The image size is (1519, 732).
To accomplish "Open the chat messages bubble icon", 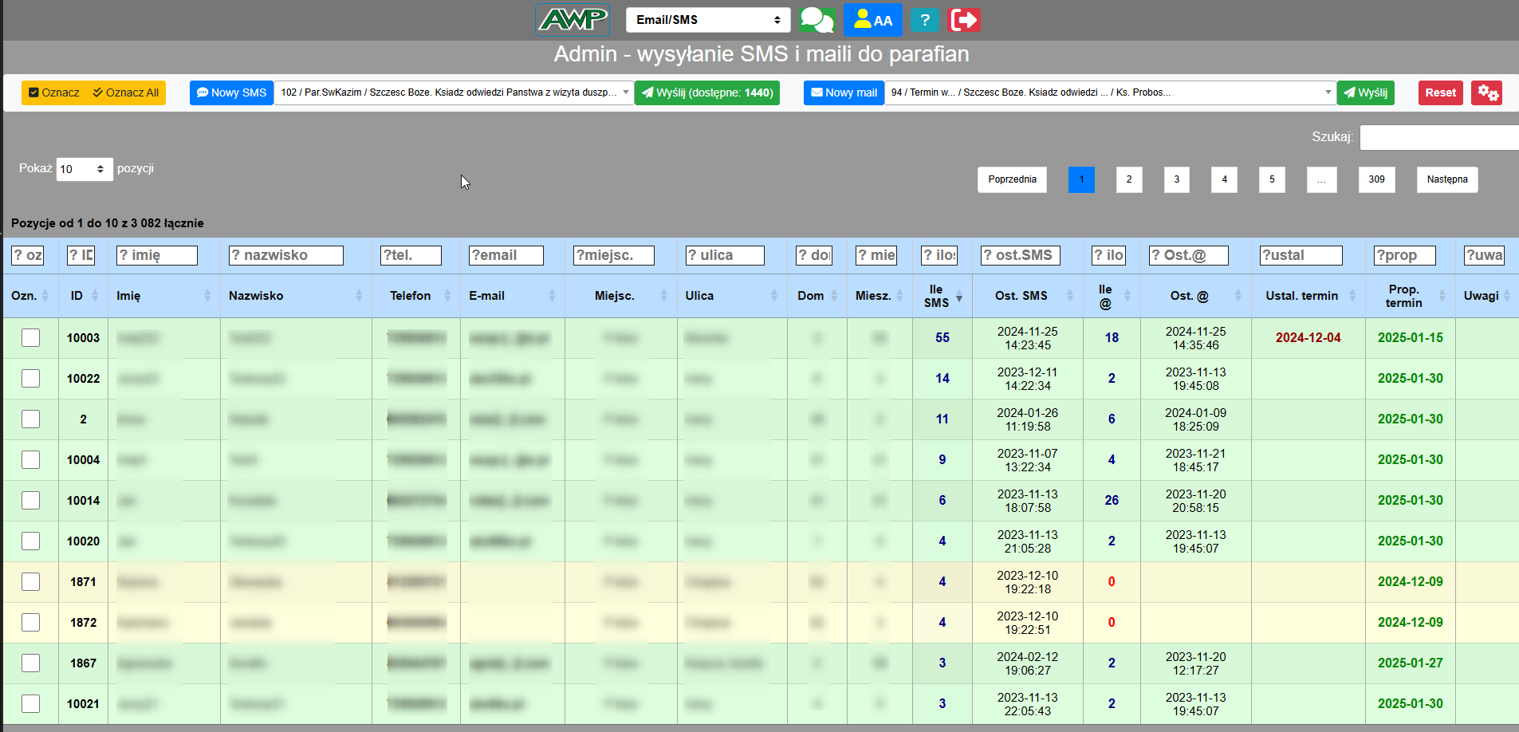I will tap(817, 20).
